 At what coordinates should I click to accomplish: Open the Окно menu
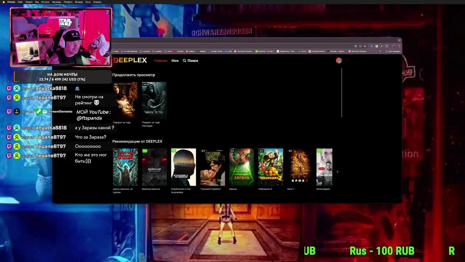point(88,2)
